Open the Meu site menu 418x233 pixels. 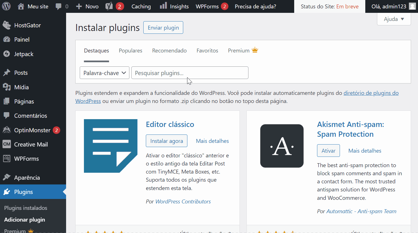(x=33, y=6)
